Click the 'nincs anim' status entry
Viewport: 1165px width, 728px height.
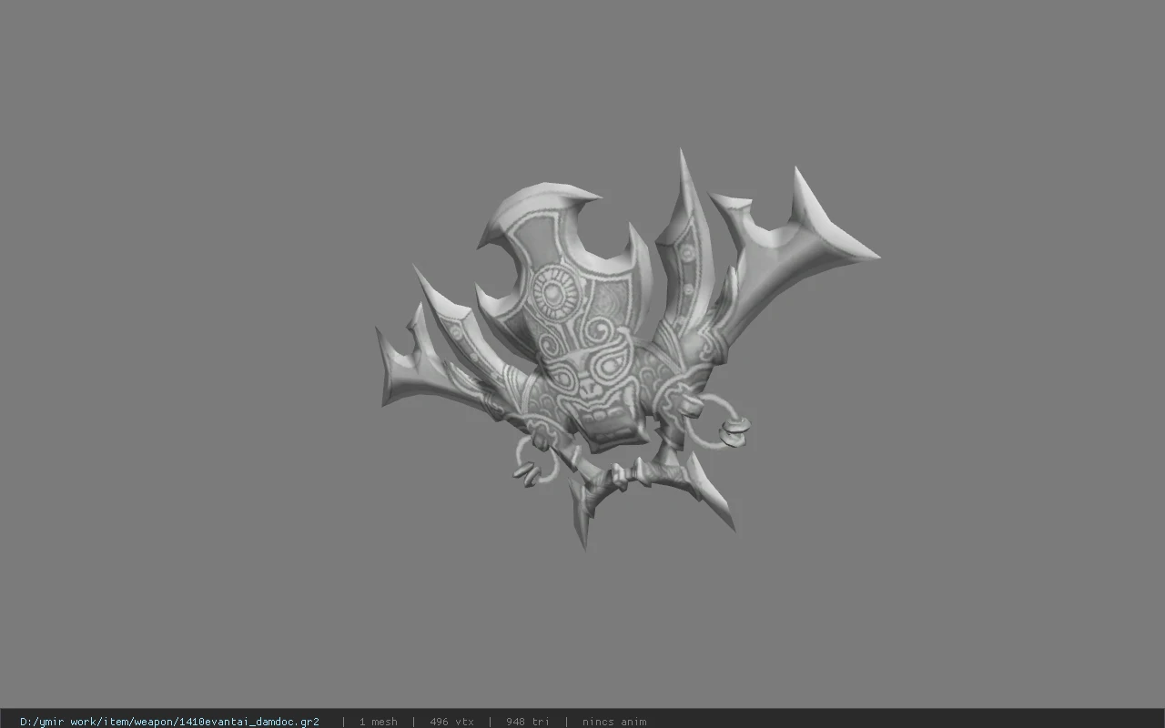[x=614, y=722]
